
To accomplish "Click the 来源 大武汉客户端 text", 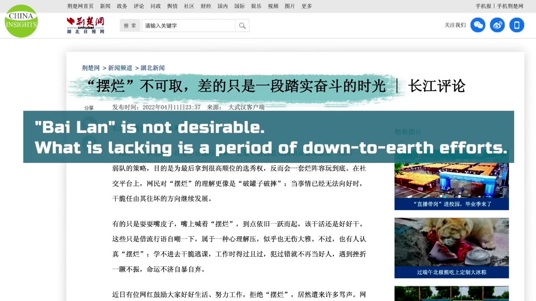I will 236,107.
